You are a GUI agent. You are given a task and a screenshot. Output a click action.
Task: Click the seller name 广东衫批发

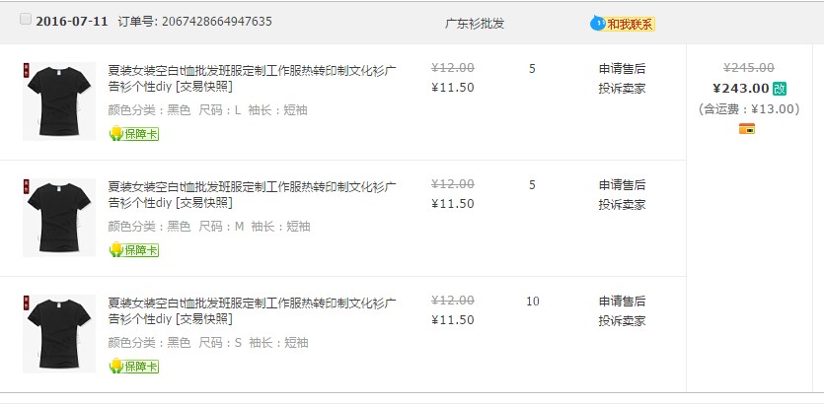coord(475,24)
